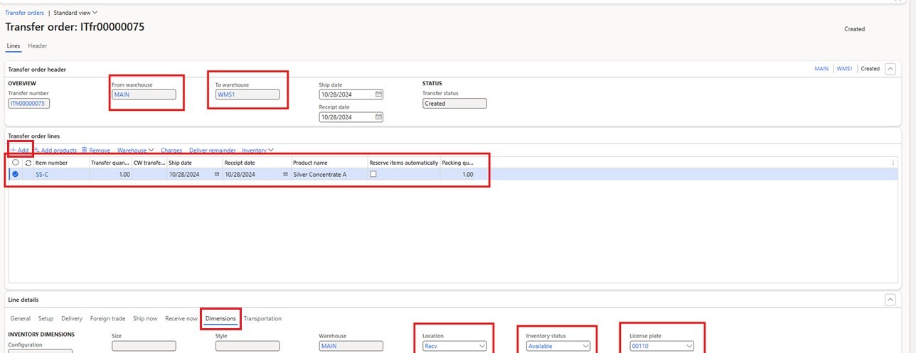The image size is (916, 353).
Task: Click the Transfer number input field
Action: click(28, 104)
